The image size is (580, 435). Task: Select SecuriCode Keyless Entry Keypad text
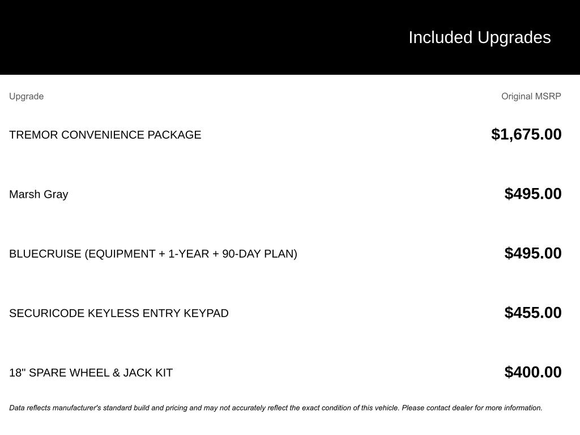click(x=118, y=313)
